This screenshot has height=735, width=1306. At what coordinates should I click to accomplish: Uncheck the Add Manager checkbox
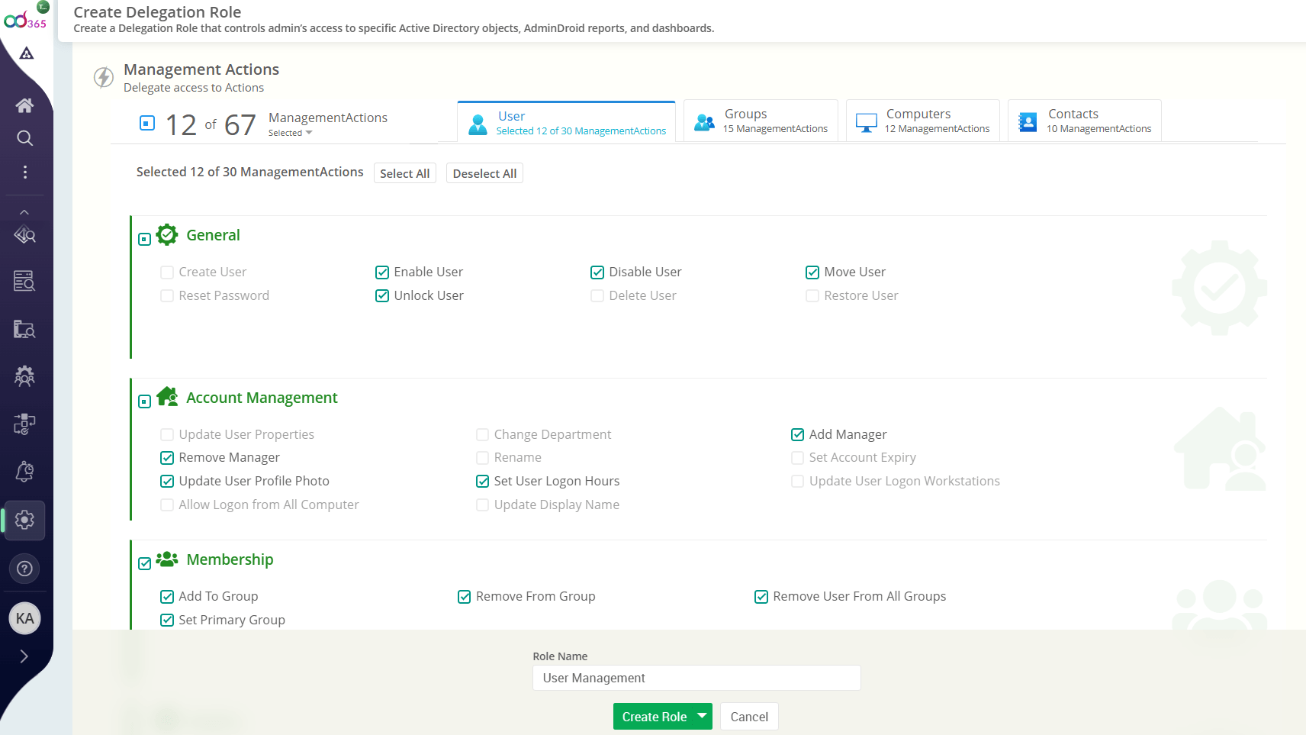797,435
